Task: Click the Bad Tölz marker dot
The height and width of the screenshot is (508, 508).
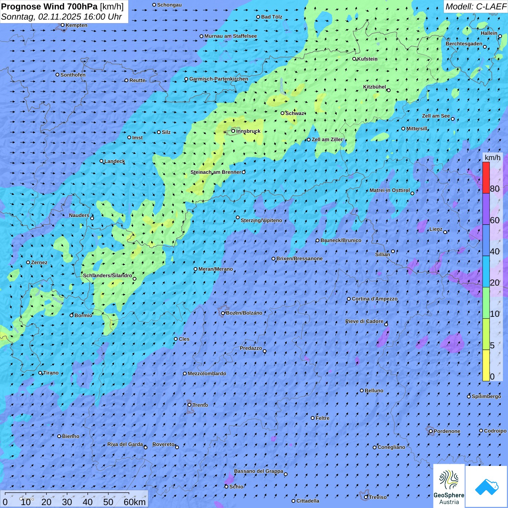Action: [x=258, y=17]
